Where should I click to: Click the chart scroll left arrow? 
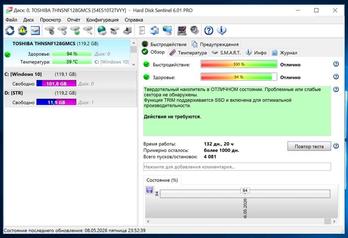(x=148, y=221)
